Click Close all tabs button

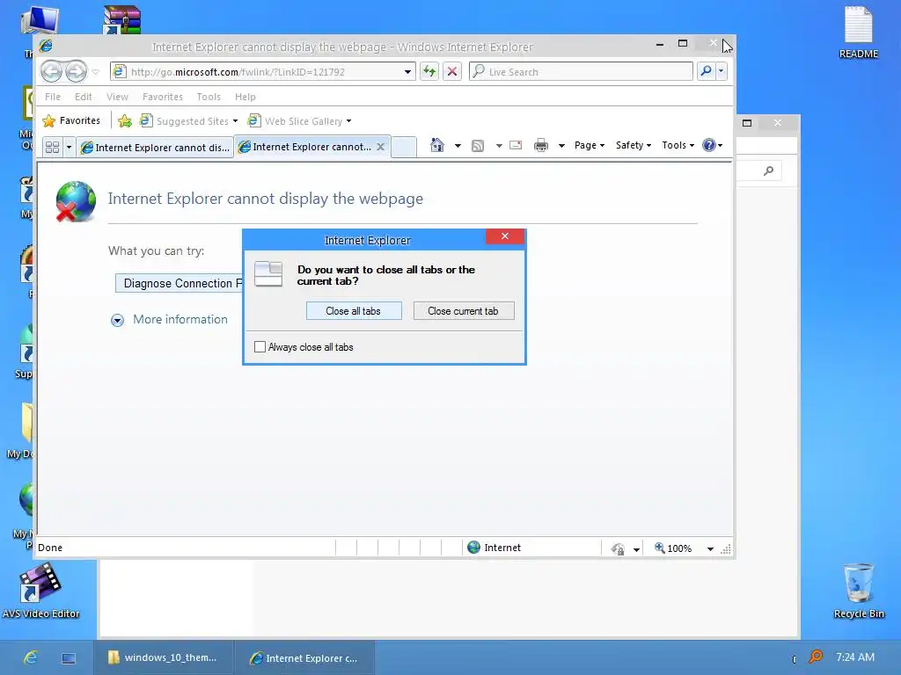point(354,311)
